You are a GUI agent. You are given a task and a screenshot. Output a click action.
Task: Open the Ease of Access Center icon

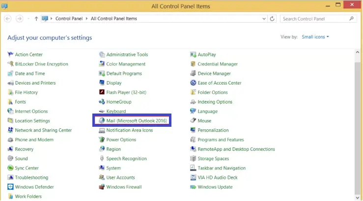pos(193,83)
